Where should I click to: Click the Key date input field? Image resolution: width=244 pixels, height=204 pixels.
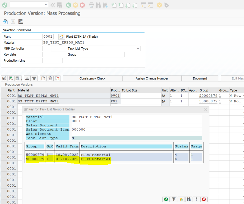(54, 54)
